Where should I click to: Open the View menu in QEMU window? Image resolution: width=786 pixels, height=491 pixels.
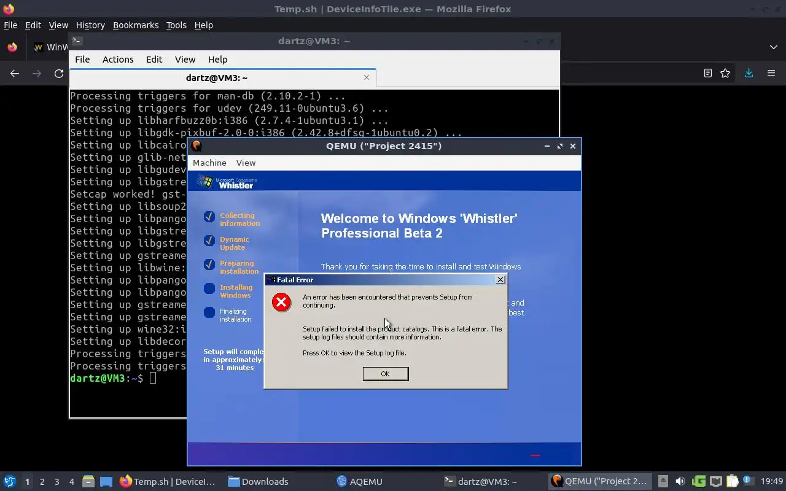click(246, 163)
